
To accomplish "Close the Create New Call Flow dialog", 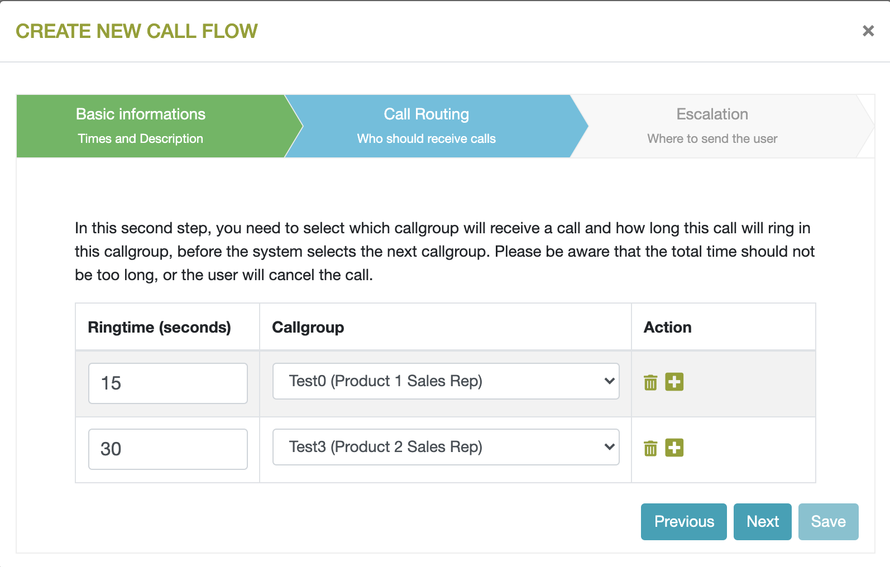I will 868,31.
